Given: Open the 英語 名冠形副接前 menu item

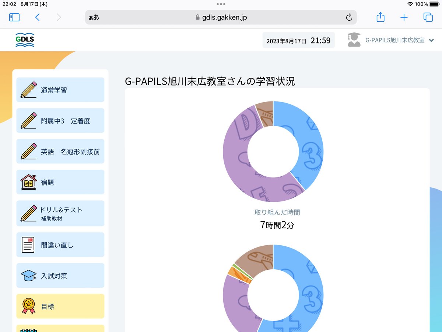Looking at the screenshot, I should [x=60, y=151].
